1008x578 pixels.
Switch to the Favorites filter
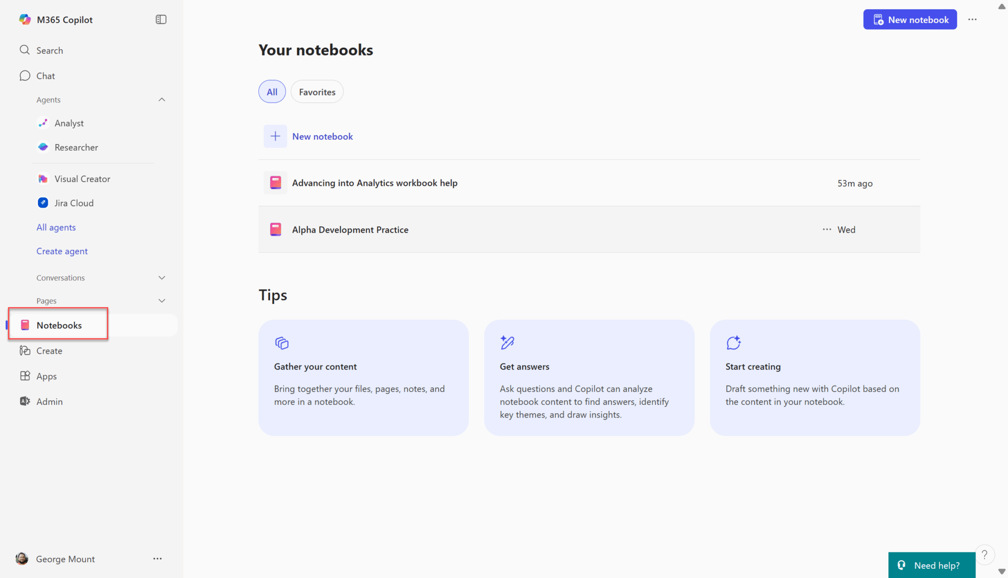click(317, 92)
